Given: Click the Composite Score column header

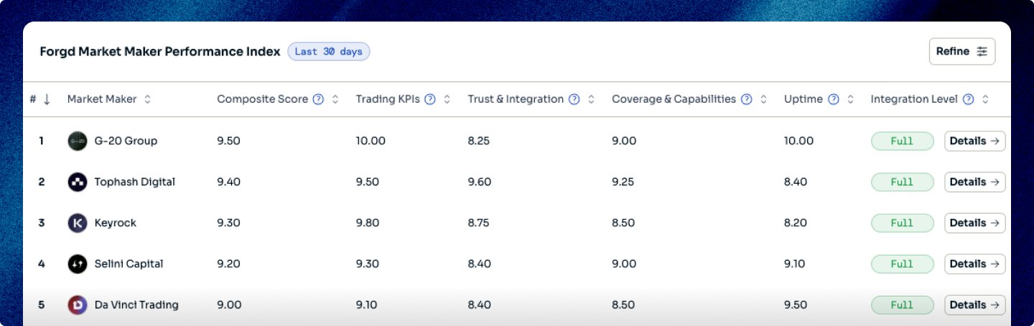Looking at the screenshot, I should pos(262,100).
